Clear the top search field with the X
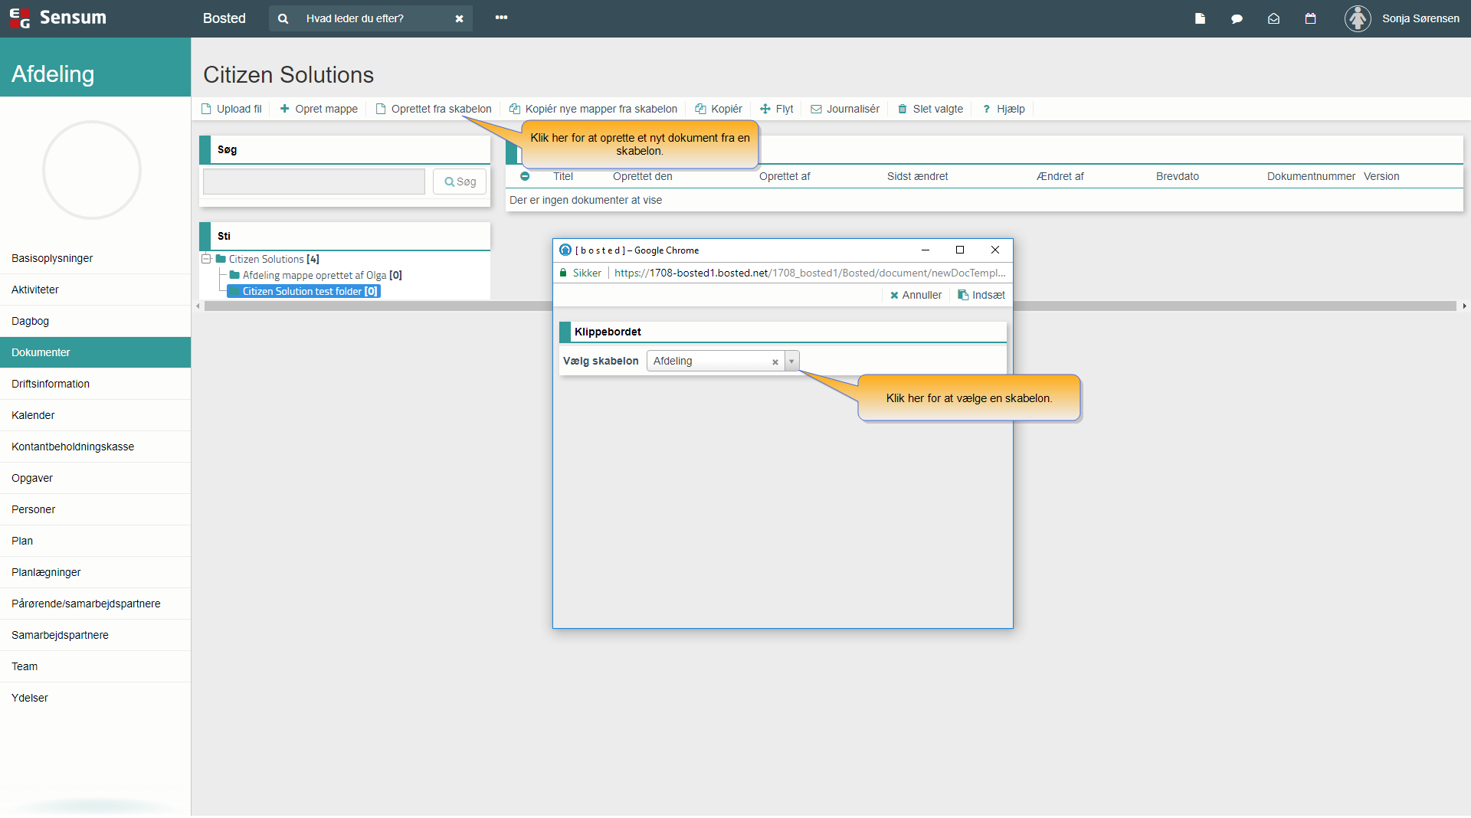Image resolution: width=1471 pixels, height=818 pixels. (x=459, y=19)
